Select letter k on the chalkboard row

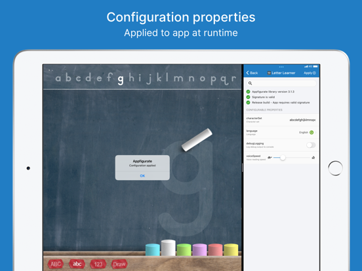[x=159, y=78]
